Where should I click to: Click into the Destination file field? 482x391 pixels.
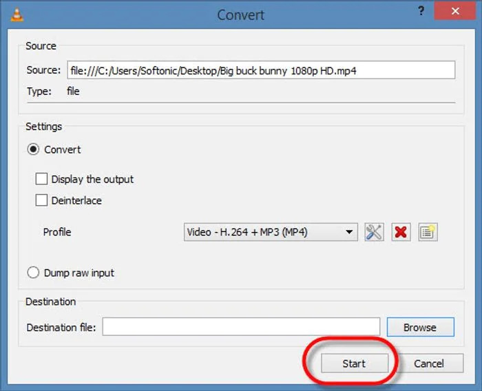[x=241, y=327]
